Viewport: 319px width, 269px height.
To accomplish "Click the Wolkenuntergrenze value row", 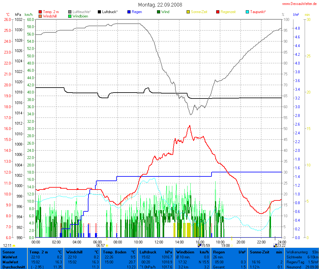I will pyautogui.click(x=302, y=252).
